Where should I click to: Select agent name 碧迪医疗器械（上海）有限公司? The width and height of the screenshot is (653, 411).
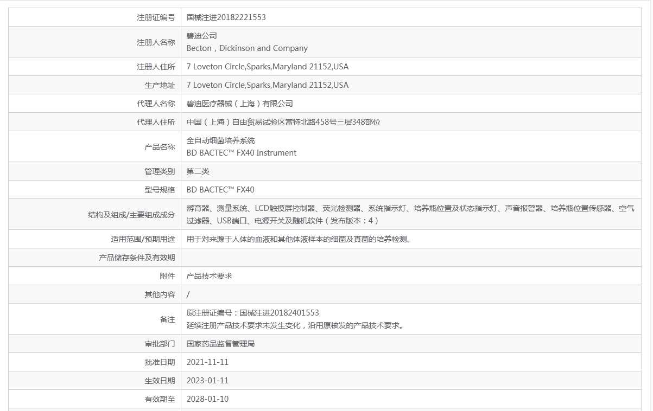click(239, 104)
